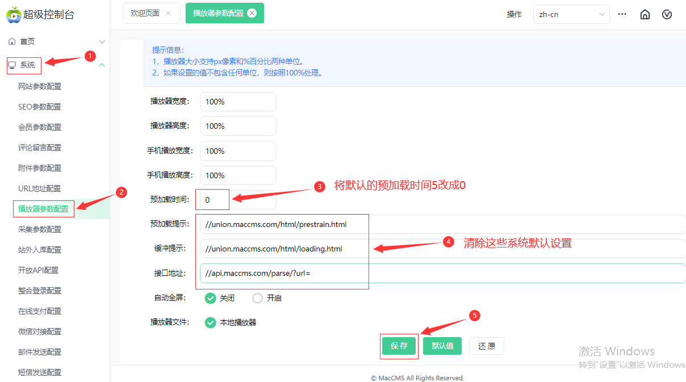Open the three-dots more options menu
This screenshot has height=382, width=686.
click(x=622, y=14)
